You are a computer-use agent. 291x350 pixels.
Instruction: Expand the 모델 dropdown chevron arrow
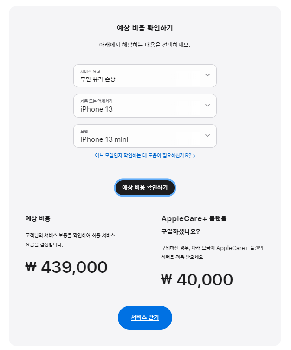(207, 135)
